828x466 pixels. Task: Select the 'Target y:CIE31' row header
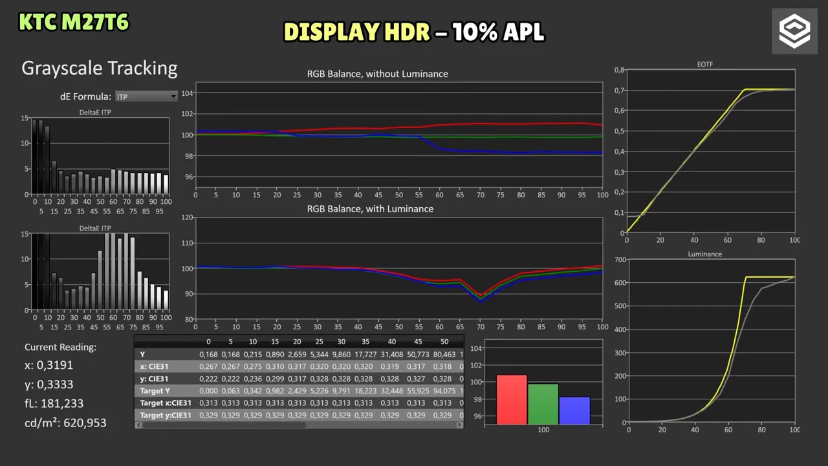(x=164, y=415)
